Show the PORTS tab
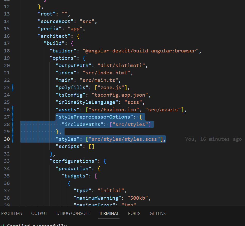The height and width of the screenshot is (226, 245). pyautogui.click(x=134, y=213)
